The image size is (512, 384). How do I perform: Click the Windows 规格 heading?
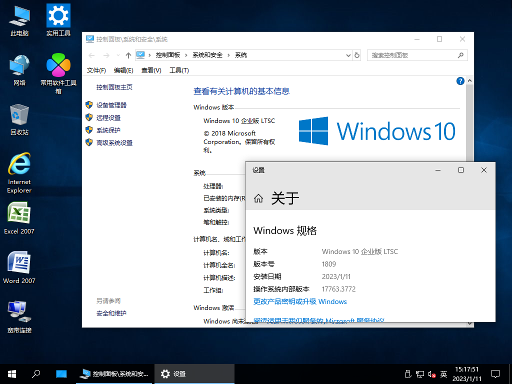[x=285, y=230]
